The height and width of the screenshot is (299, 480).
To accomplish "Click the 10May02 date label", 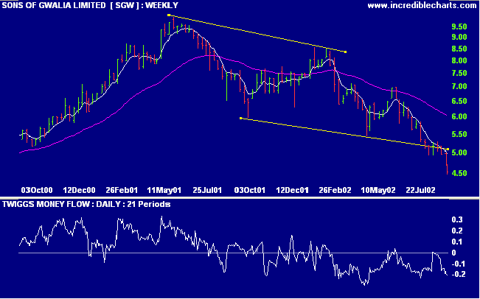I will (378, 190).
